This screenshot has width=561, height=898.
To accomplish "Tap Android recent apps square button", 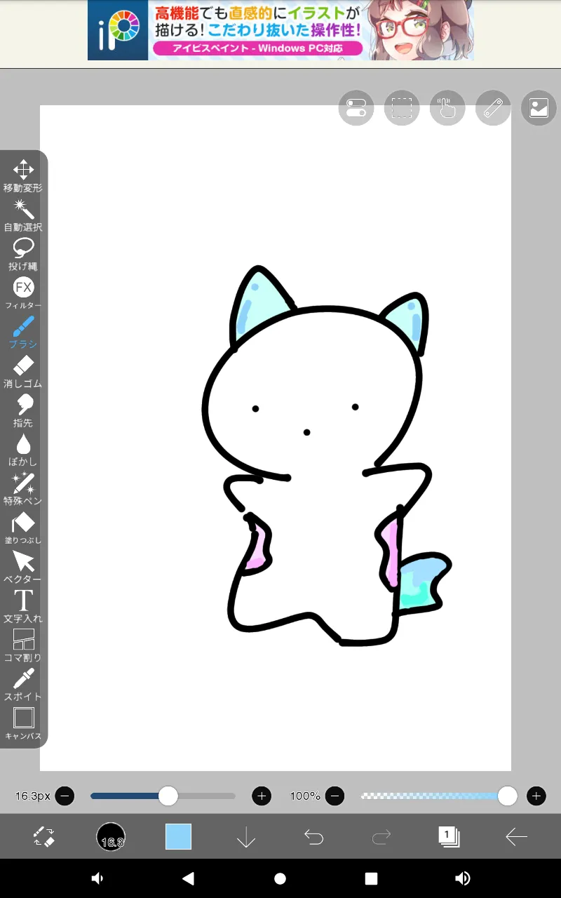I will (371, 878).
